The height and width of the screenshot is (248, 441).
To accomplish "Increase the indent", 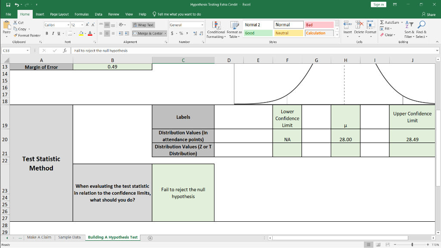I will click(x=127, y=34).
